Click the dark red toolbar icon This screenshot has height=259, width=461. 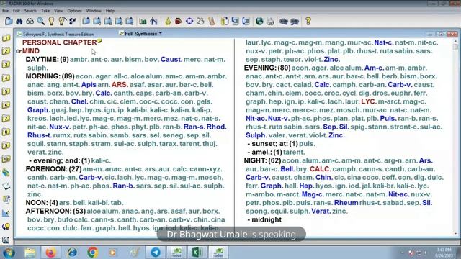click(179, 21)
